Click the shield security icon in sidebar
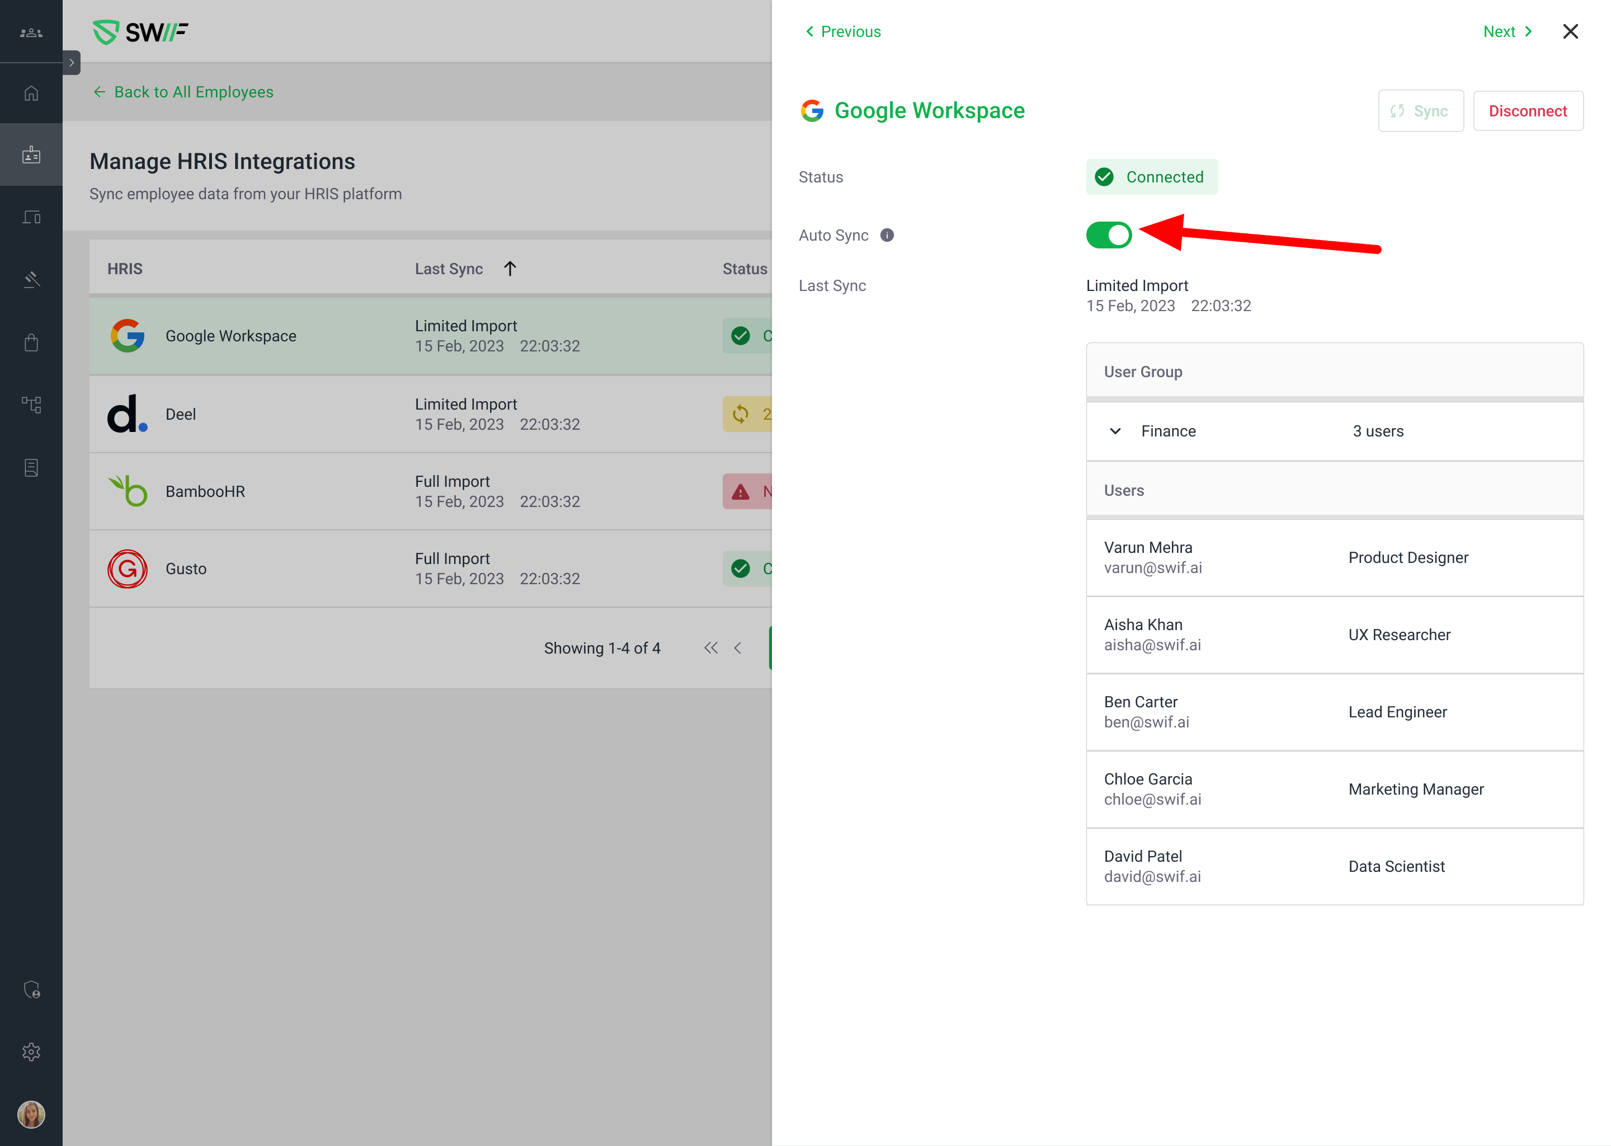The width and height of the screenshot is (1611, 1146). (x=31, y=989)
